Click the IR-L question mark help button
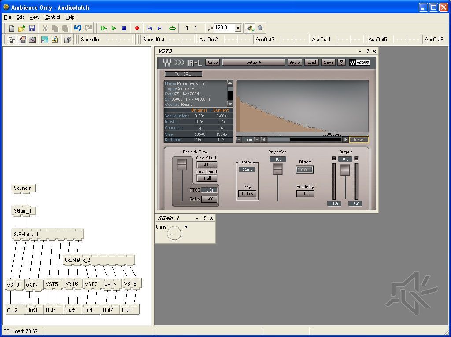The width and height of the screenshot is (451, 337). tap(341, 62)
